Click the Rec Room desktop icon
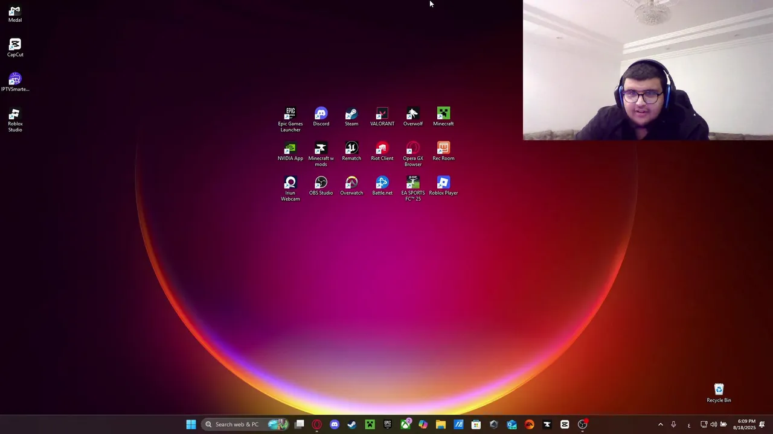773x434 pixels. coord(443,151)
